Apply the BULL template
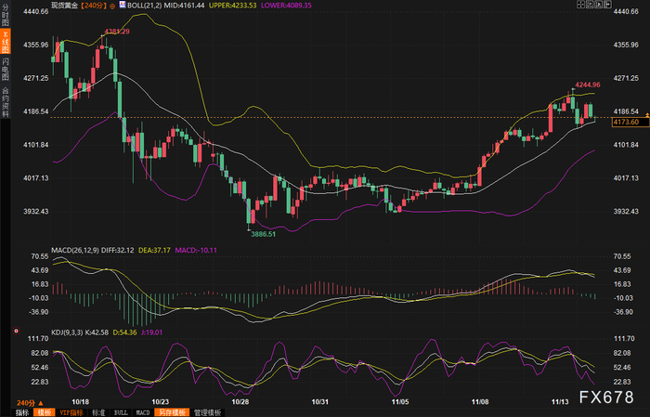The image size is (650, 417). (121, 412)
